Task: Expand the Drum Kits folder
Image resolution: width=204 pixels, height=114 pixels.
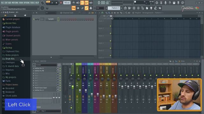Action: 10,59
